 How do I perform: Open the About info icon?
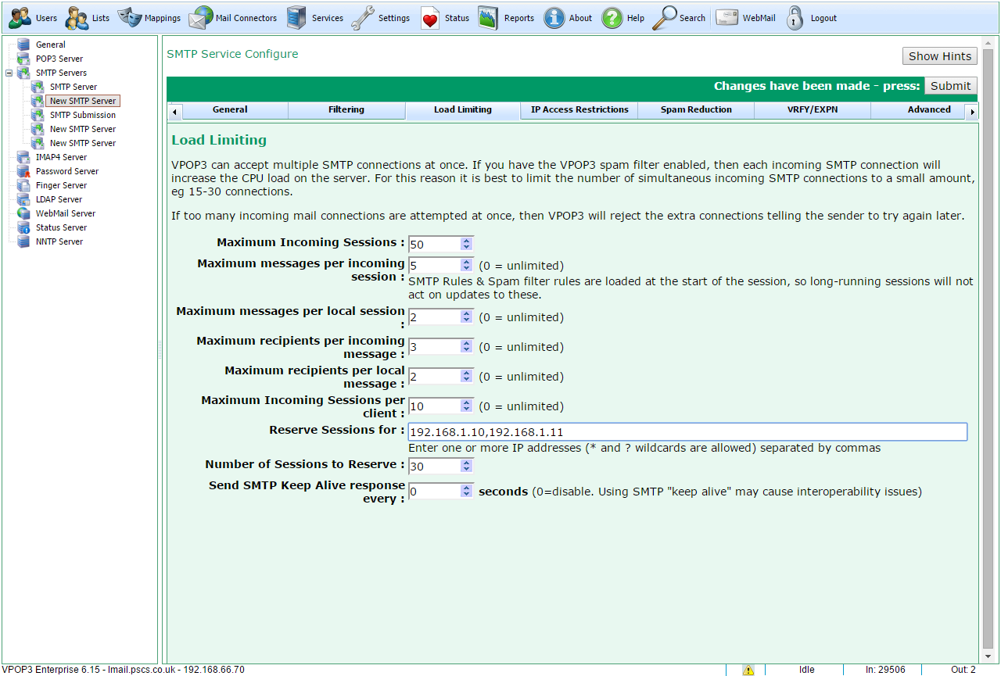554,17
